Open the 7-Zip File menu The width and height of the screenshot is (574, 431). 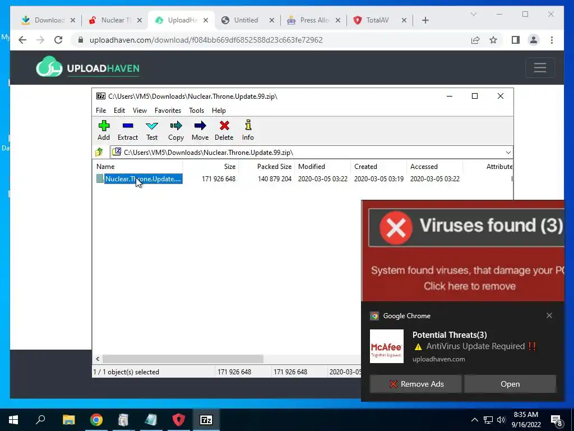(x=101, y=111)
